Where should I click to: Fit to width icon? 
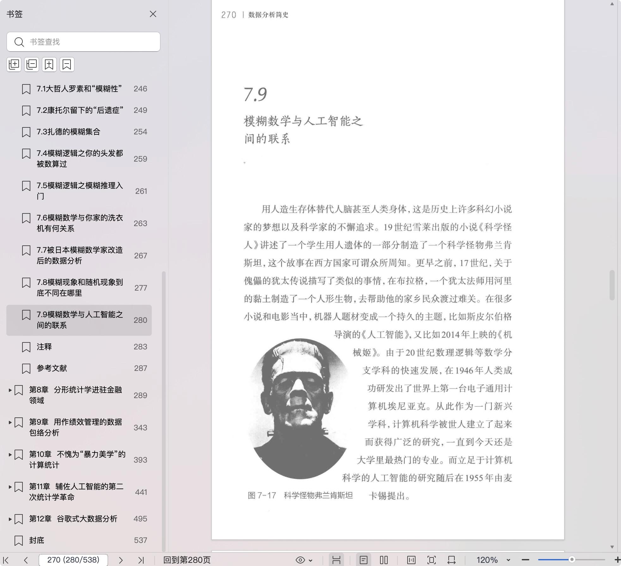click(x=452, y=560)
